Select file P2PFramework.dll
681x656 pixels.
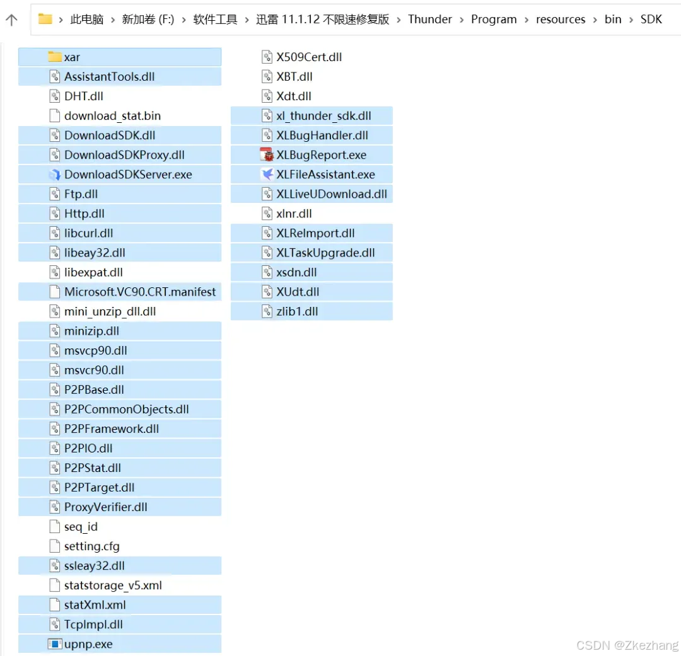click(x=120, y=429)
